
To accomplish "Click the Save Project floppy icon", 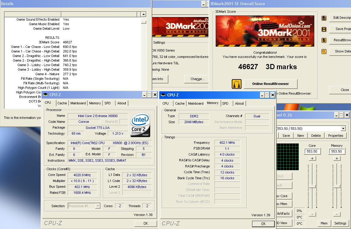I will click(x=324, y=29).
